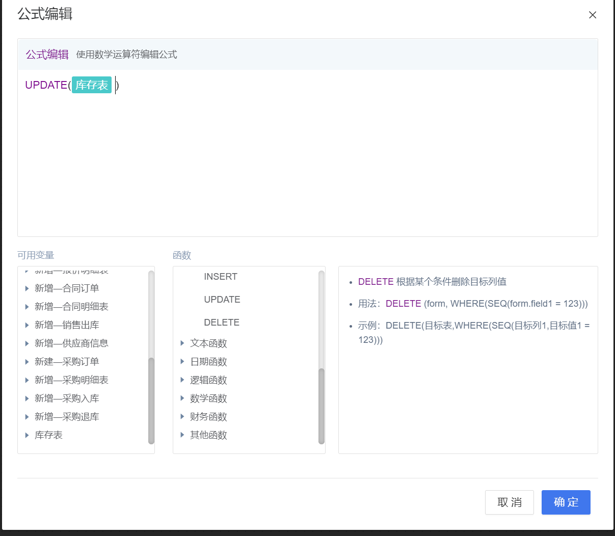The image size is (615, 536).
Task: Choose the DELETE function item
Action: click(x=222, y=323)
